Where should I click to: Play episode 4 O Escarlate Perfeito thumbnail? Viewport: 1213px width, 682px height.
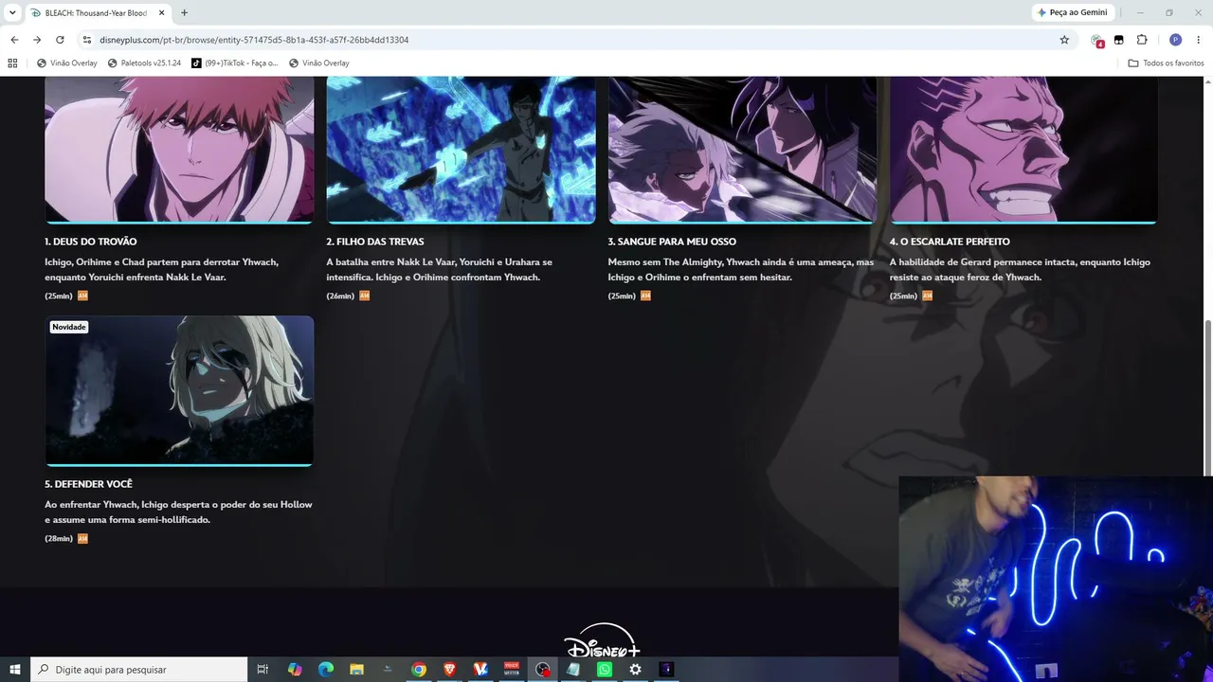pyautogui.click(x=1023, y=150)
